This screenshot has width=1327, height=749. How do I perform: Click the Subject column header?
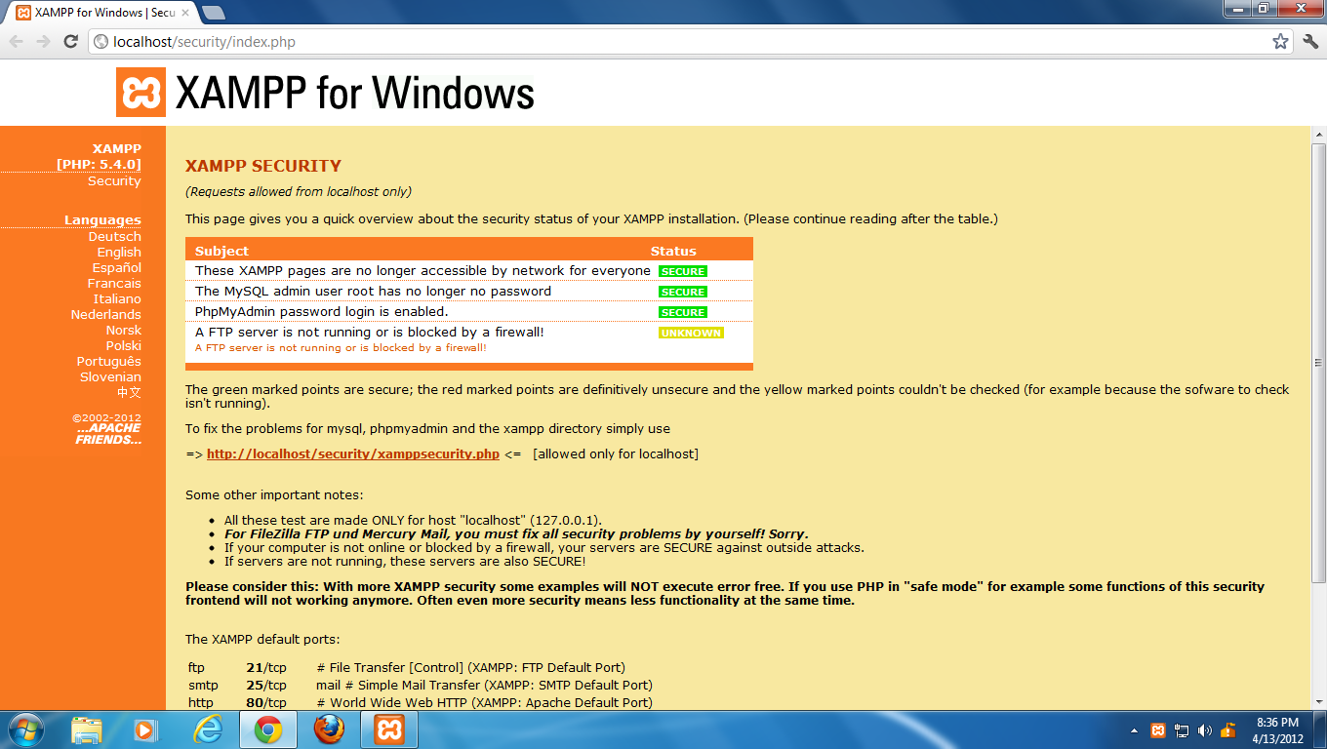coord(221,251)
